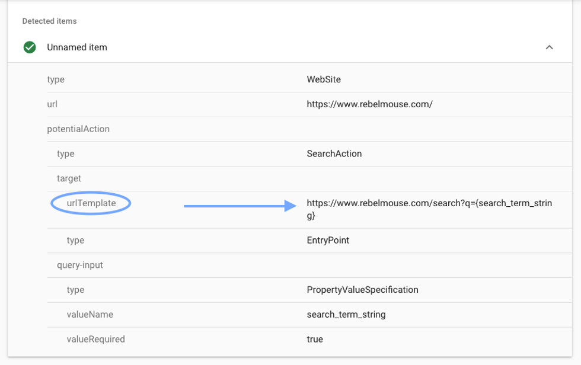Click the green checkmark validation icon

click(30, 47)
